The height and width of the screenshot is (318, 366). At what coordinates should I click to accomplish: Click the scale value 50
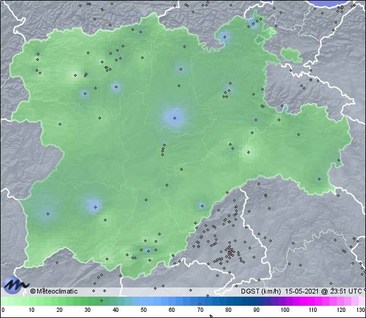(x=144, y=310)
